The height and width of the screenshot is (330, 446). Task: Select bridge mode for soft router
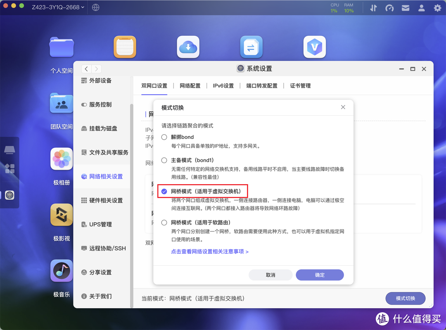pyautogui.click(x=164, y=222)
